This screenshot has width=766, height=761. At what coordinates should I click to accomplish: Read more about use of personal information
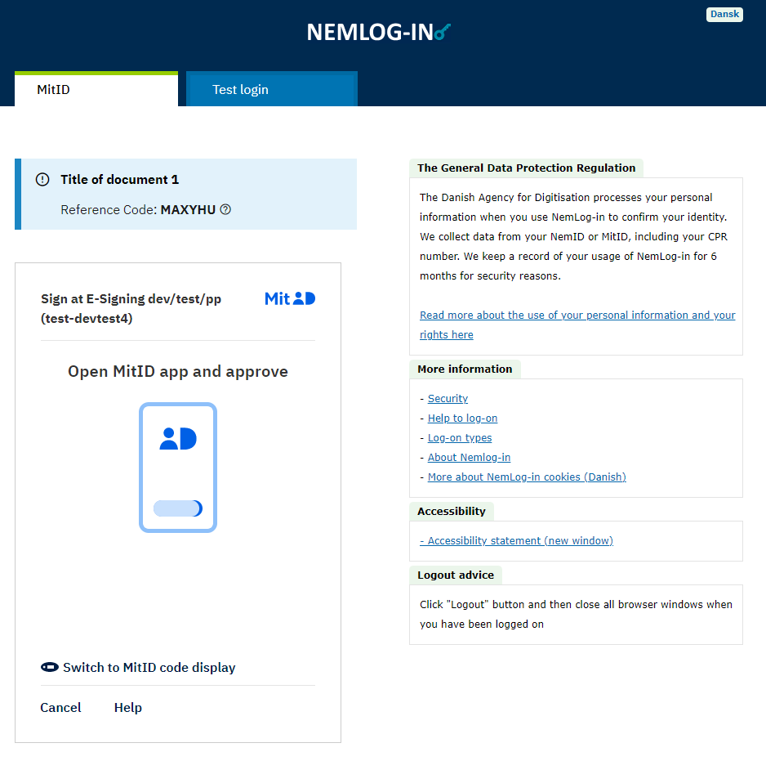pos(577,325)
